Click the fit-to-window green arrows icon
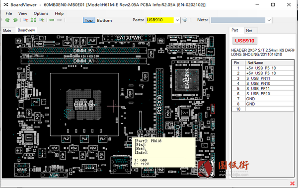The image size is (298, 188). pos(33,20)
